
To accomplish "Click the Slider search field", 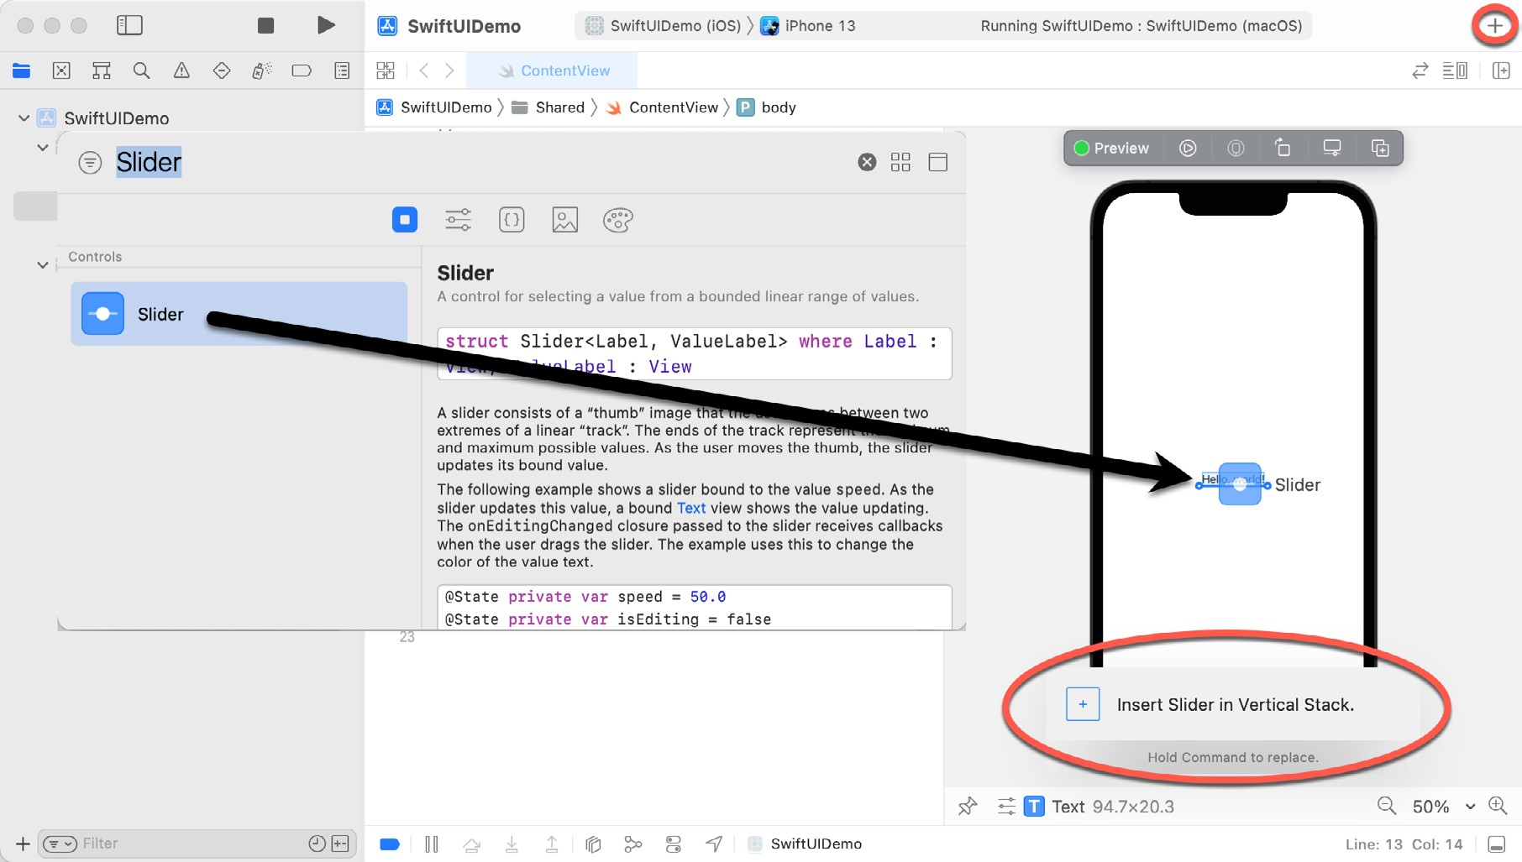I will 479,162.
